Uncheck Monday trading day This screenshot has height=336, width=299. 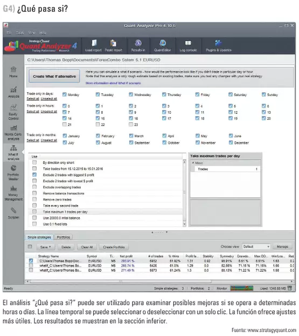pos(65,94)
